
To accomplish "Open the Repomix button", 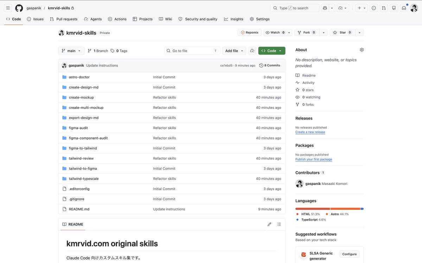I will tap(250, 33).
